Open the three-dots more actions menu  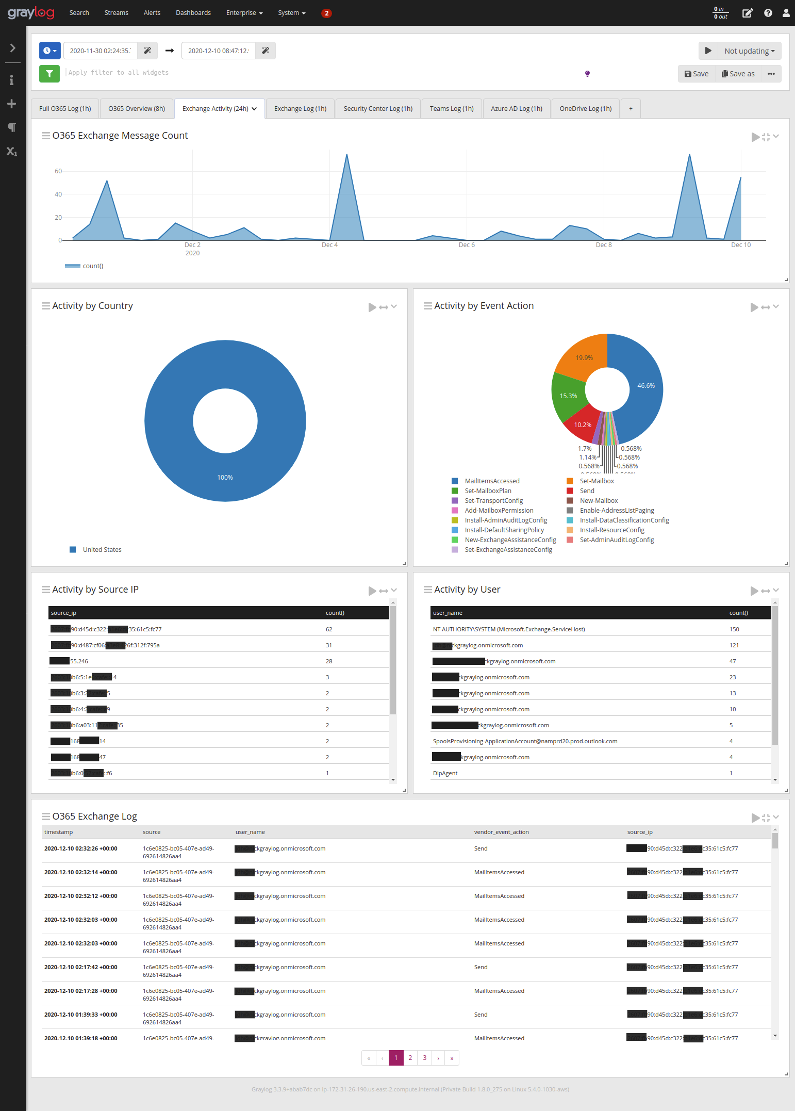[x=771, y=74]
